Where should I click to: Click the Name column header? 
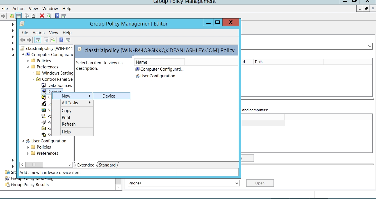point(159,62)
